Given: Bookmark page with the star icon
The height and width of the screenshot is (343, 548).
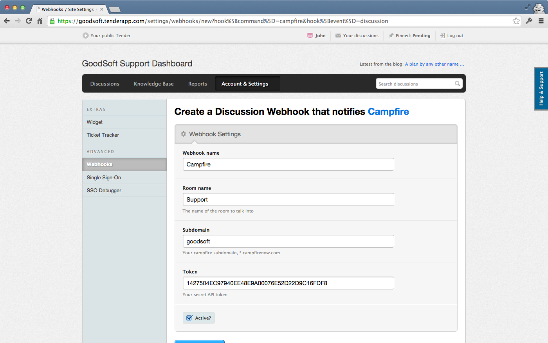Looking at the screenshot, I should (516, 21).
